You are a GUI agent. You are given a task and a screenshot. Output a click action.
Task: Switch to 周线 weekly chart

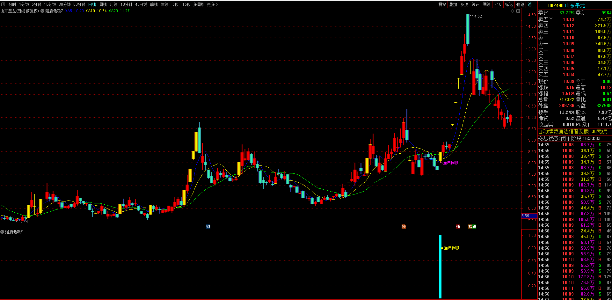coord(103,4)
